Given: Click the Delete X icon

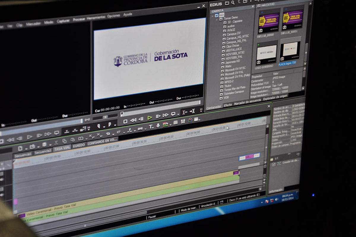Looking at the screenshot, I should [x=91, y=137].
